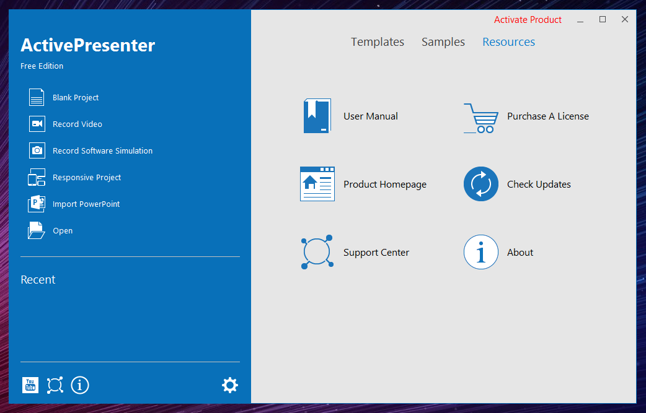Click the About text label
This screenshot has width=646, height=413.
(x=520, y=252)
